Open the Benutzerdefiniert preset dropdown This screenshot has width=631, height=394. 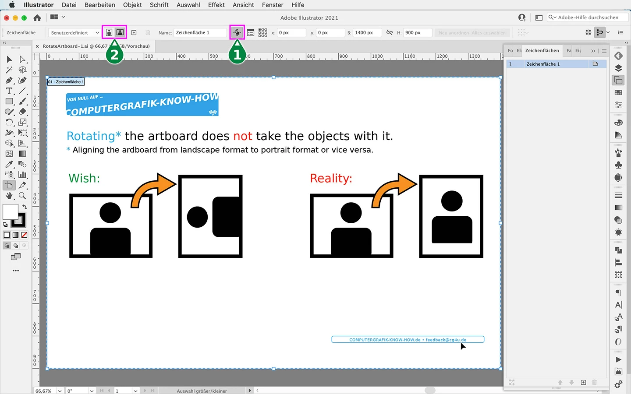coord(74,33)
